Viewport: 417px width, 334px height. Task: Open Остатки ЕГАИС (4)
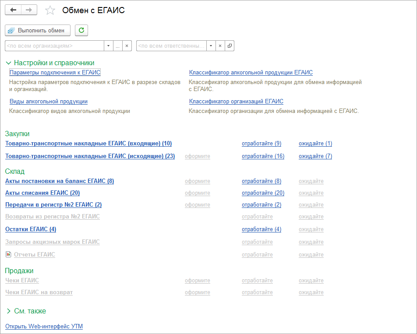pyautogui.click(x=31, y=229)
